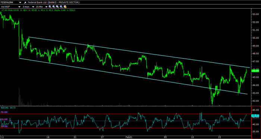Open the 15-Min interval dropdown
The width and height of the screenshot is (261, 139).
[46, 7]
